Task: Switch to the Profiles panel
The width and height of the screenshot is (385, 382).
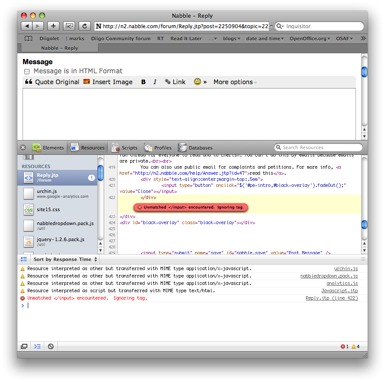Action: 158,147
